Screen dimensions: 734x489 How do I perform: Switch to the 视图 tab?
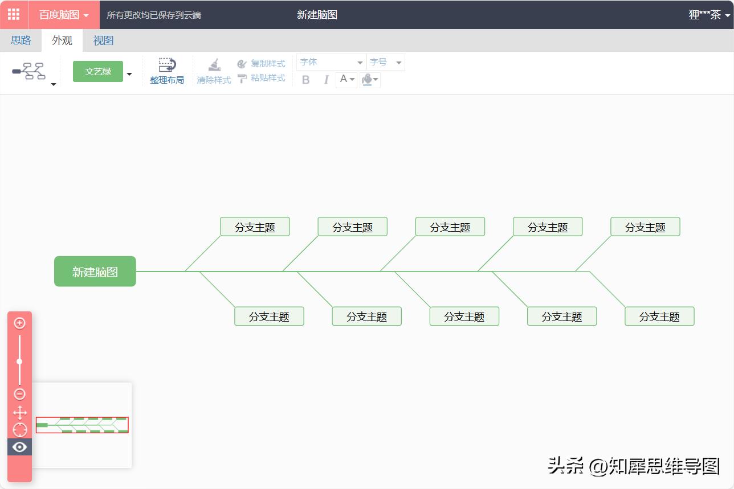tap(103, 40)
